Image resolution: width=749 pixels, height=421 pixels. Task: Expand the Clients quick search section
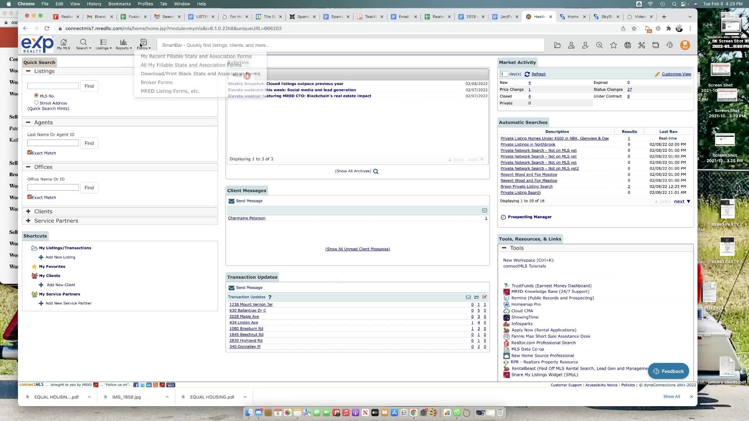[28, 211]
